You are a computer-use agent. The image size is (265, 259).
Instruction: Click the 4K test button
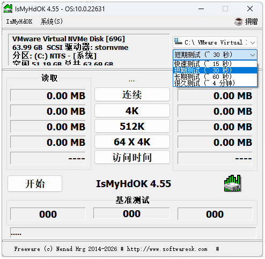point(132,110)
